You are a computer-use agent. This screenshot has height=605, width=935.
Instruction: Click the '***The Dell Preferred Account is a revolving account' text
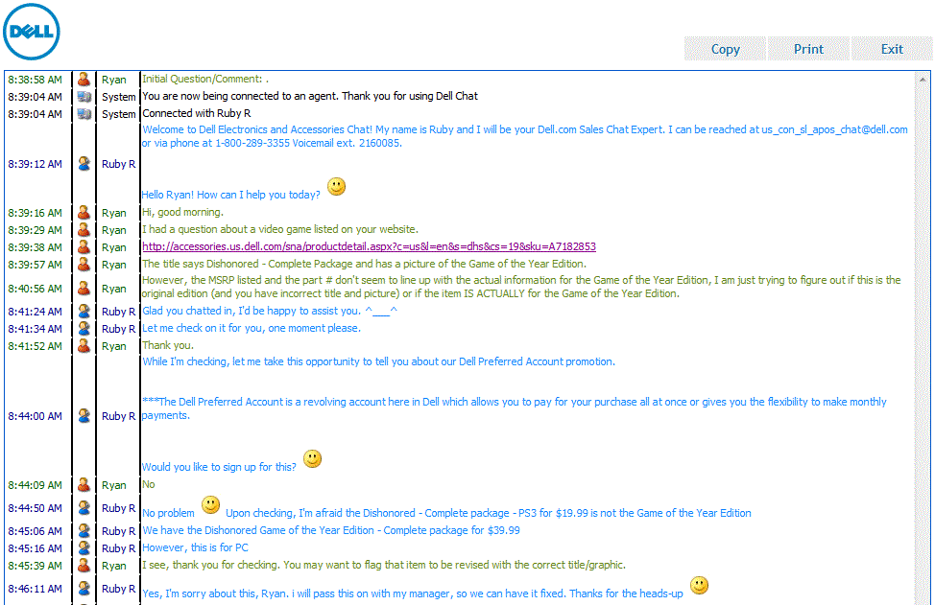(514, 408)
